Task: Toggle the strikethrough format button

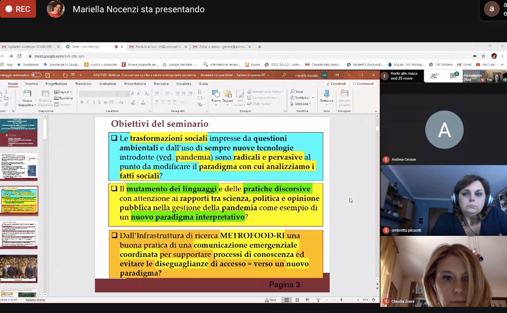Action: coord(106,103)
